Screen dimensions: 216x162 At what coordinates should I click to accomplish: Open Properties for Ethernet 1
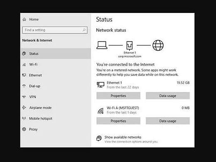118,96
